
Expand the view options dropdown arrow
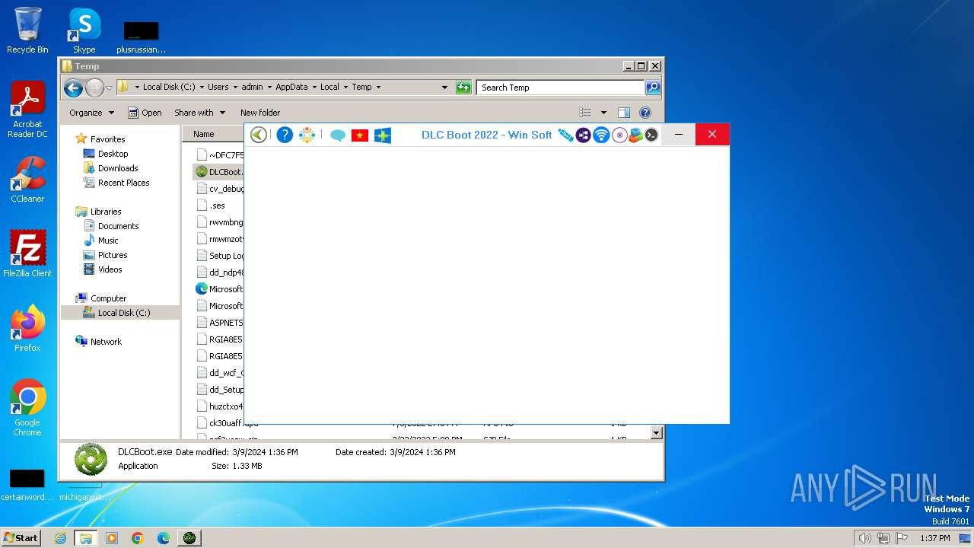pyautogui.click(x=604, y=113)
